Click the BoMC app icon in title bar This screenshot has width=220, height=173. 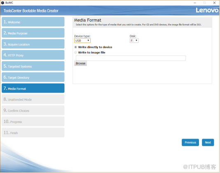coord(2,2)
